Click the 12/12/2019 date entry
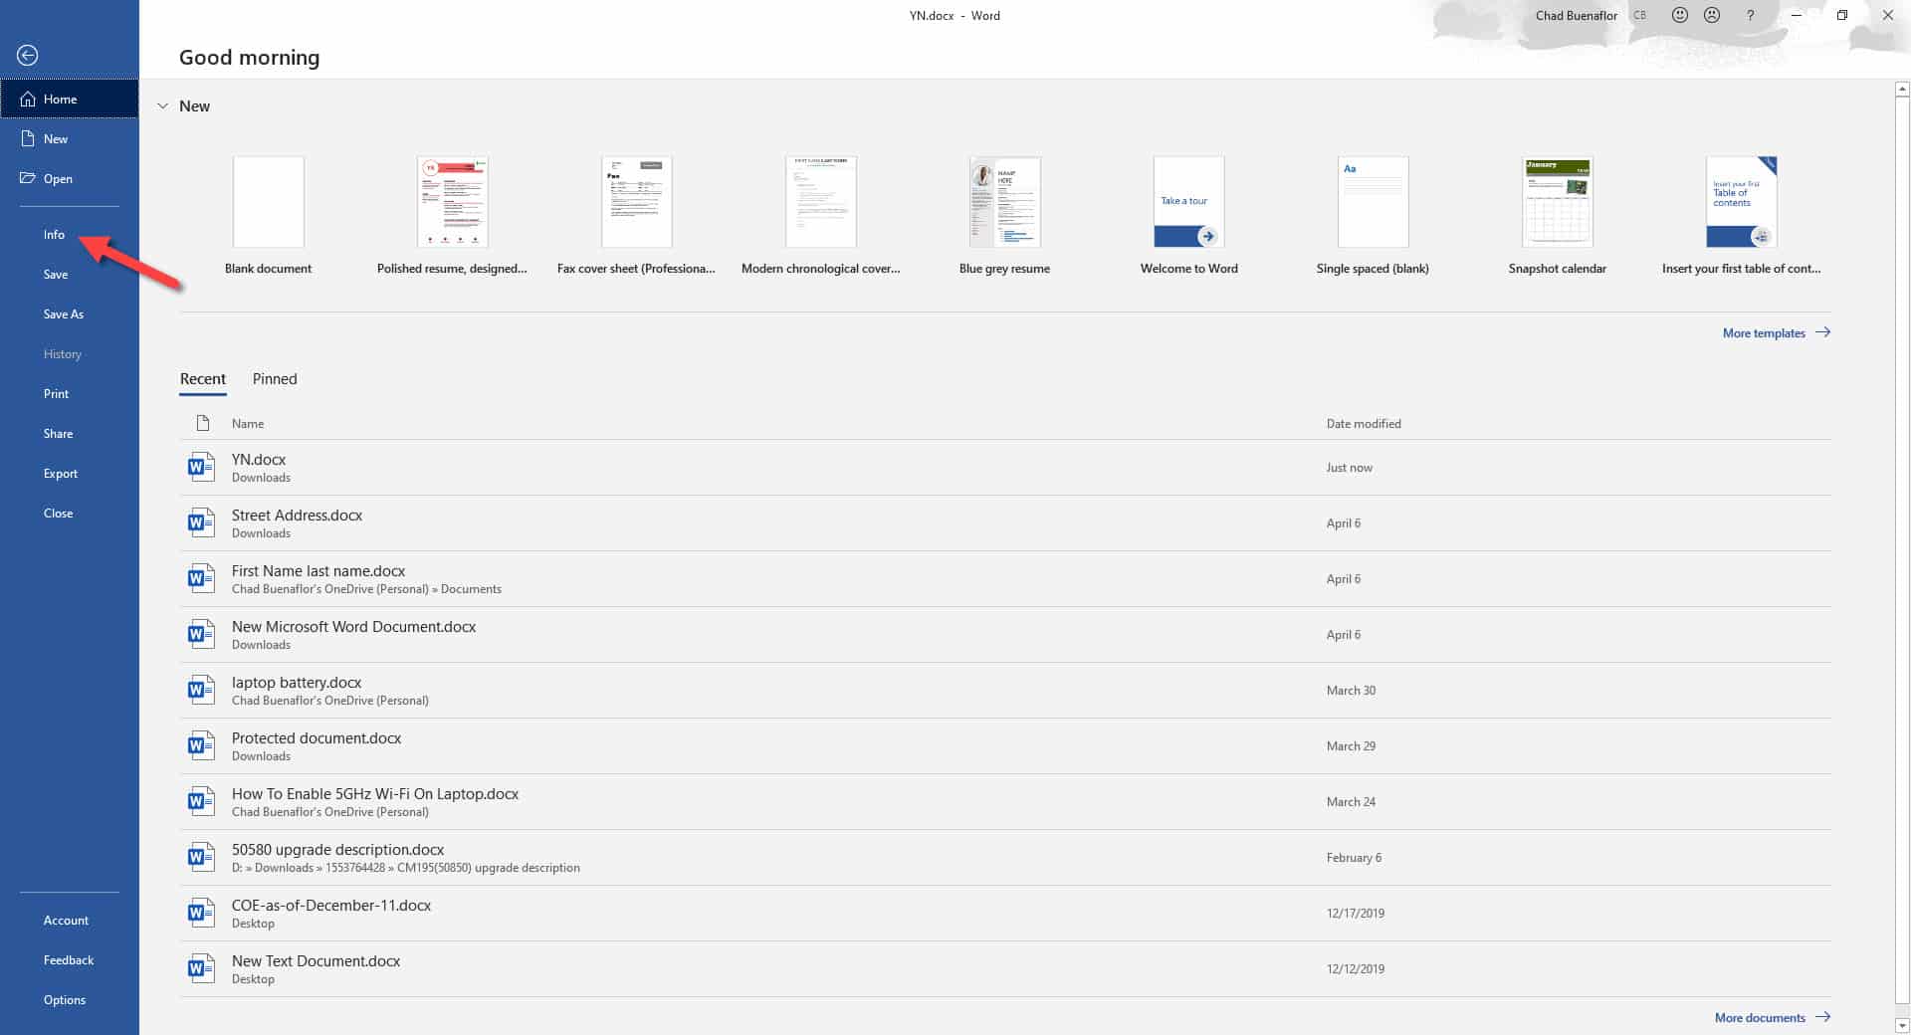This screenshot has height=1035, width=1911. point(1355,969)
